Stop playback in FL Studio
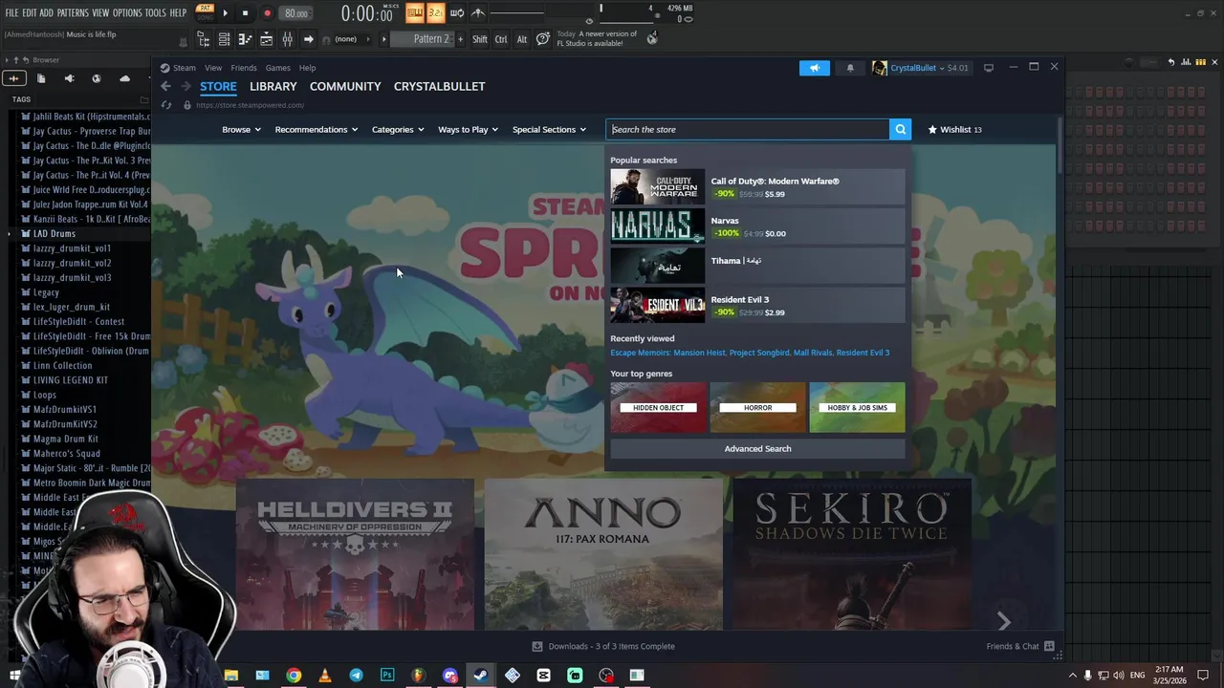 point(246,13)
